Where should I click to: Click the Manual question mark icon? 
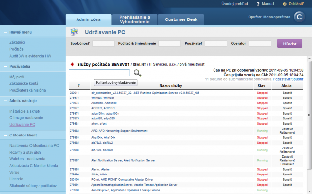pos(258,4)
